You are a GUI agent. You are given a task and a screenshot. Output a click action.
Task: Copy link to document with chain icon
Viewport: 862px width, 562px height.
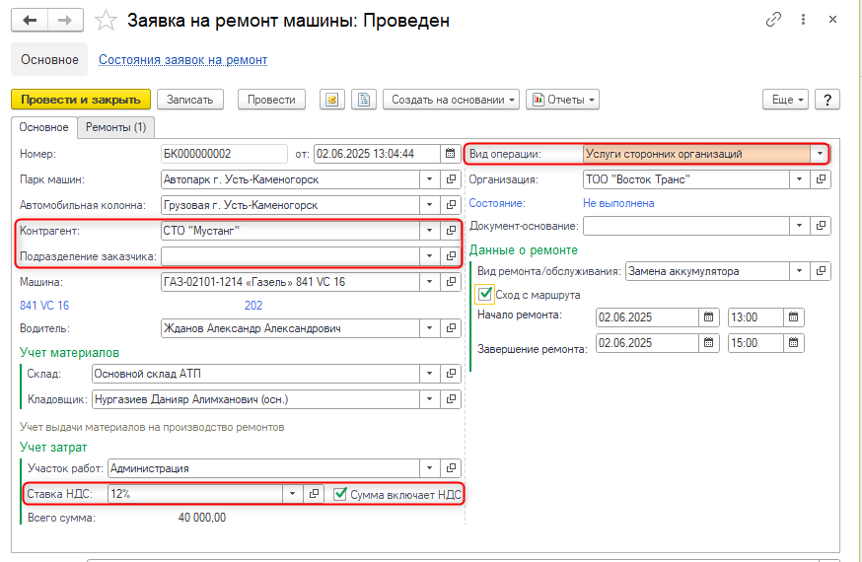tap(773, 20)
